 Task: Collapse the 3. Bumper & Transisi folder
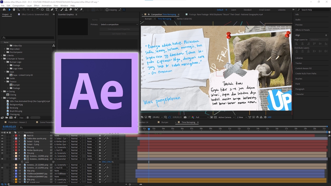click(x=2, y=59)
